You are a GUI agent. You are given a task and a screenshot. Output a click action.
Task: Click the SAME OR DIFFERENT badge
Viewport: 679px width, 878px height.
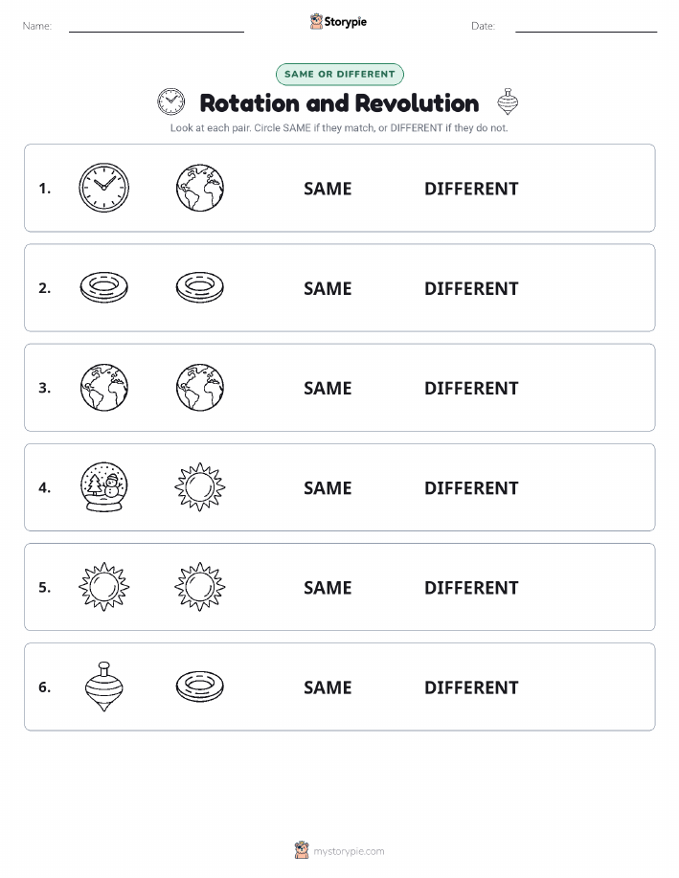tap(339, 74)
